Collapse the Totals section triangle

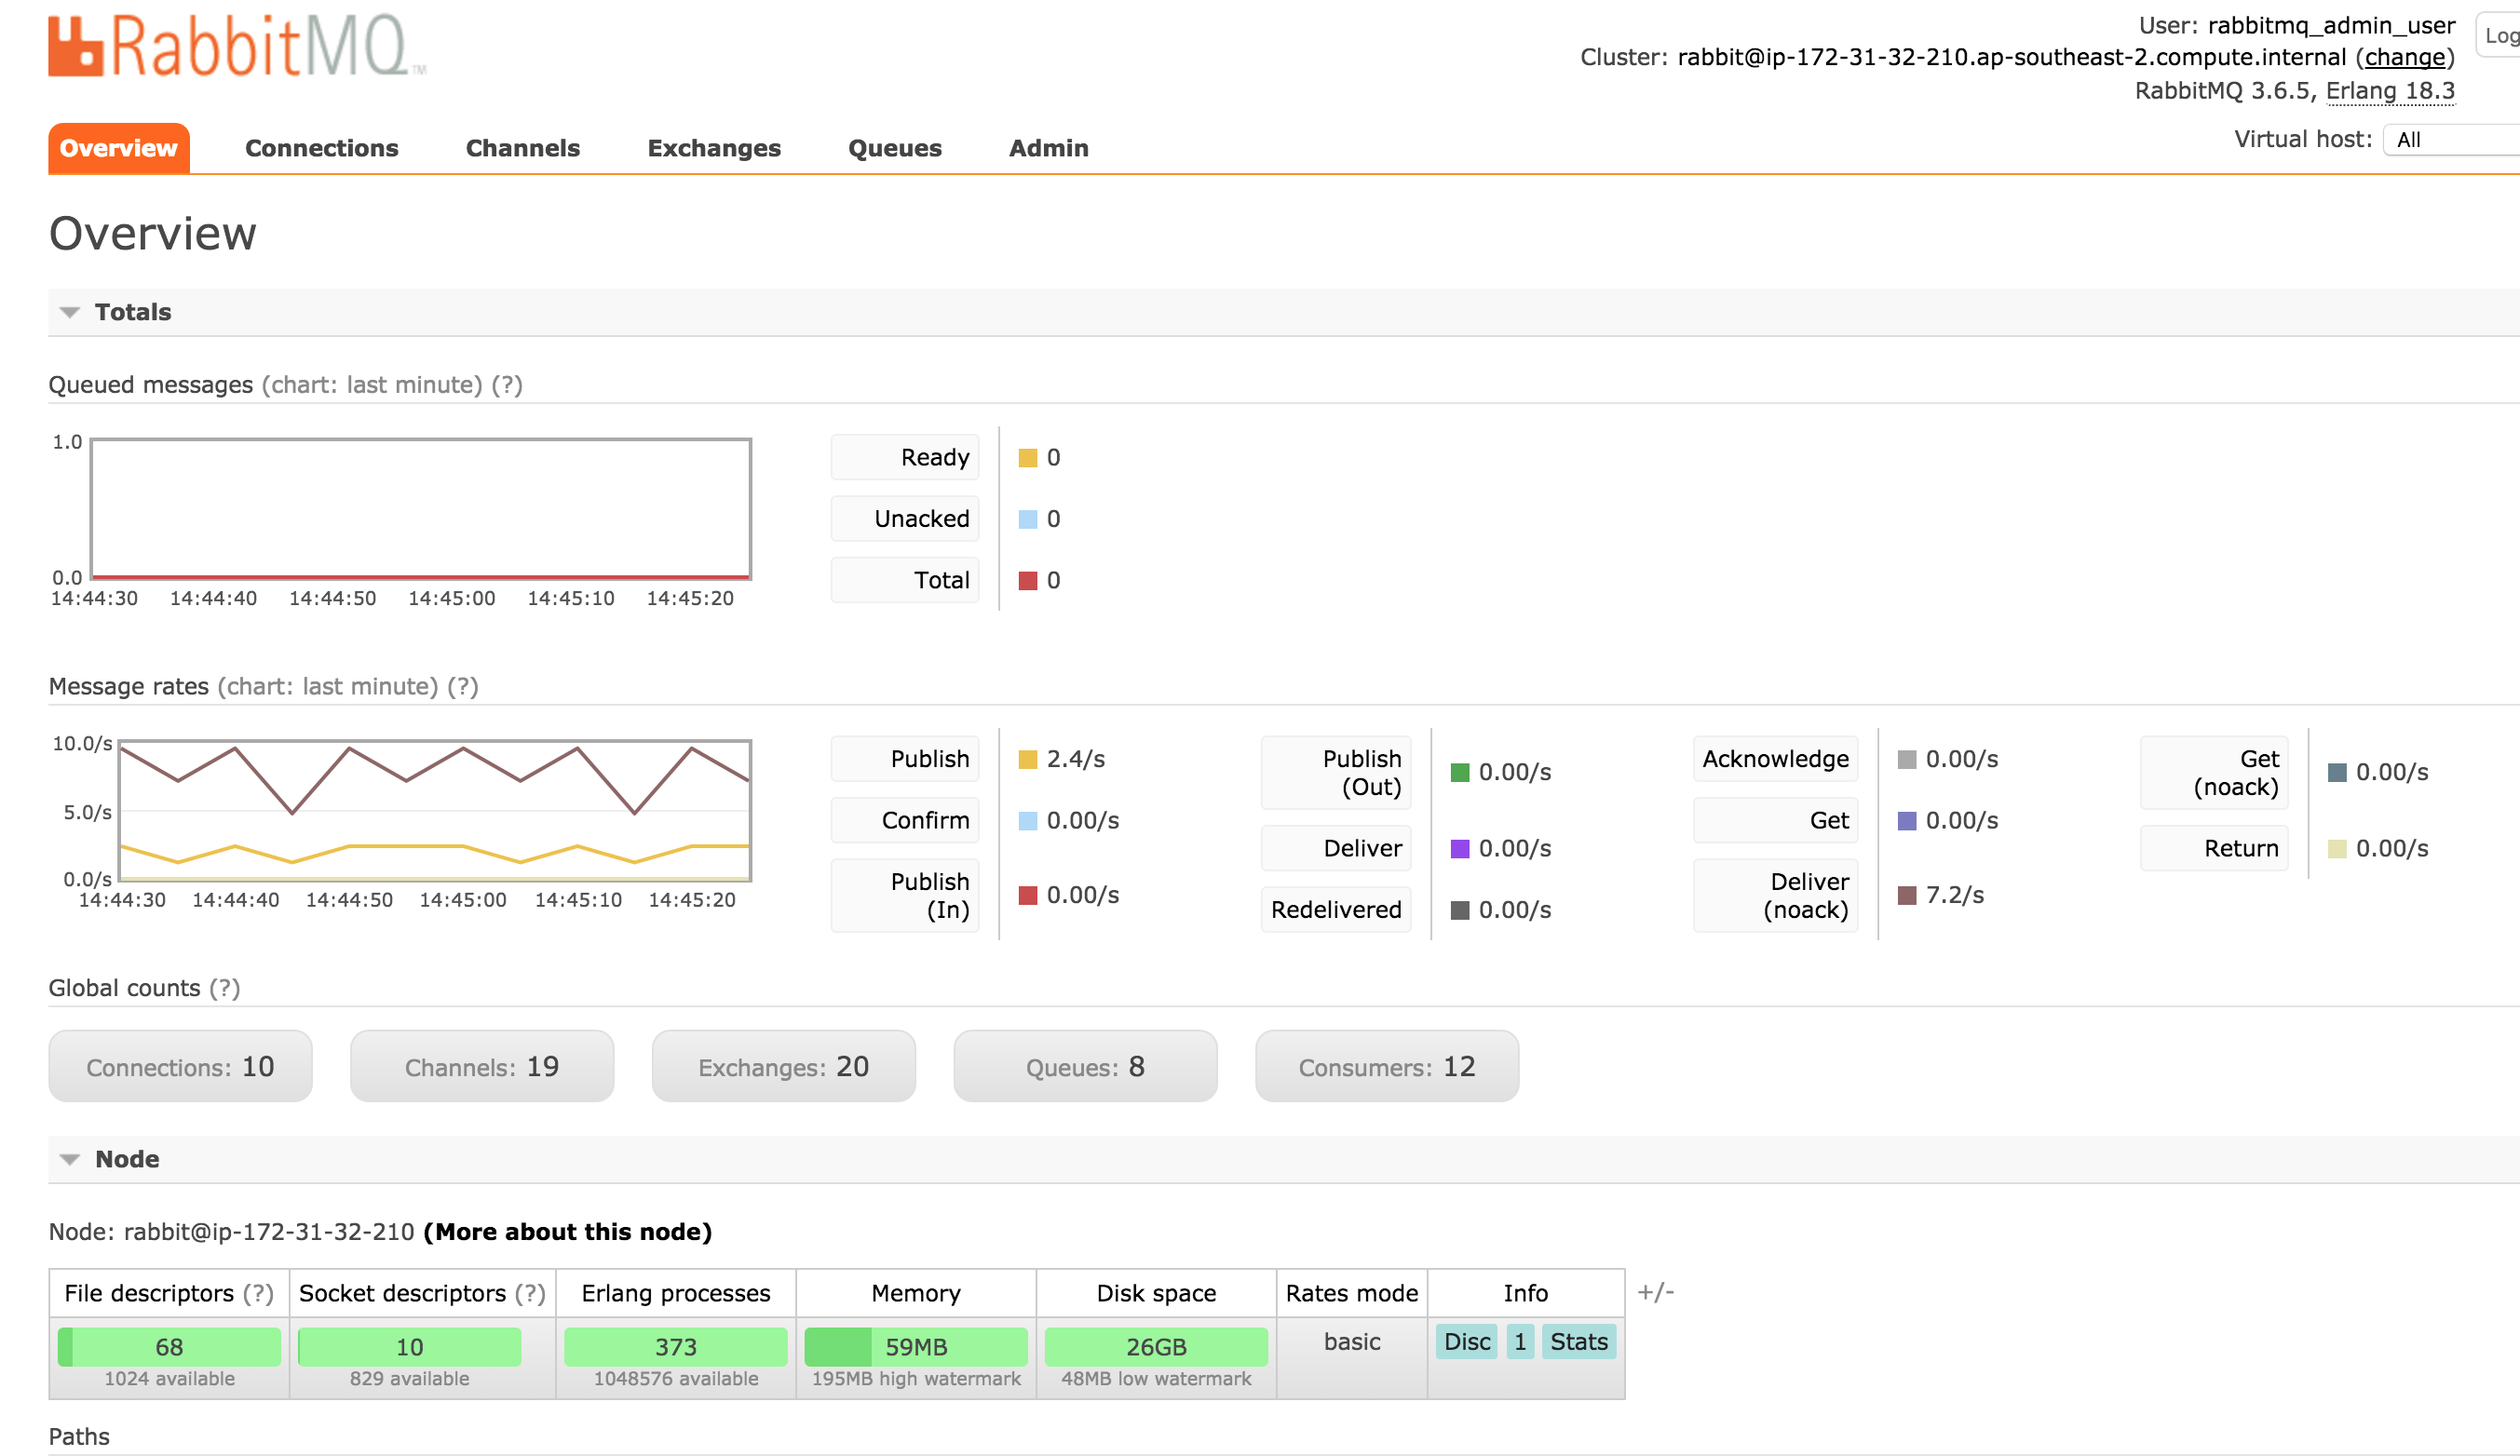click(69, 312)
